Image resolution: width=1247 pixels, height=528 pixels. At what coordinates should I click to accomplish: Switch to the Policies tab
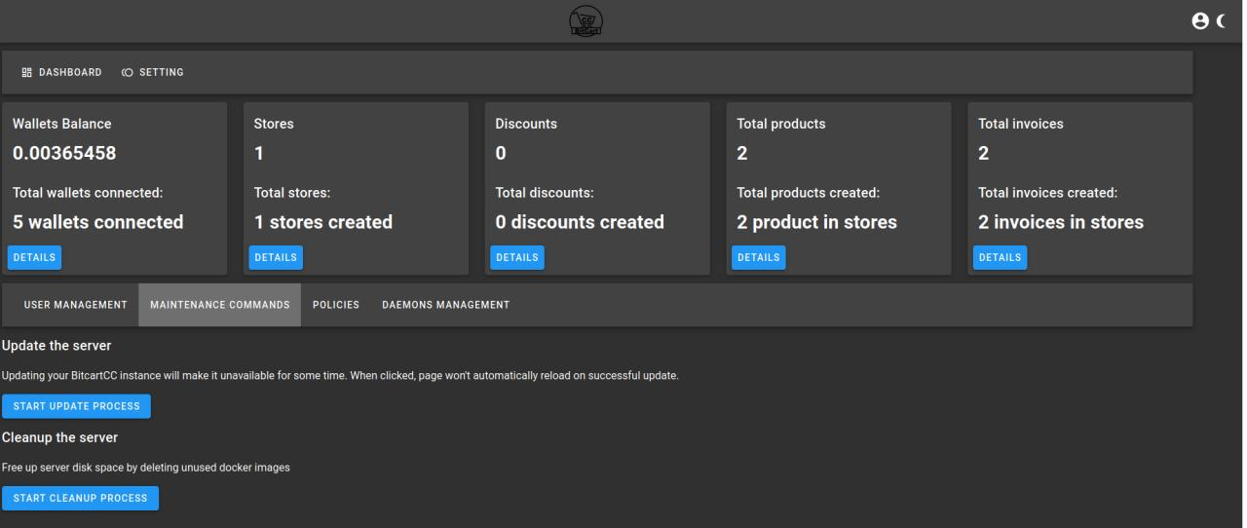tap(336, 305)
